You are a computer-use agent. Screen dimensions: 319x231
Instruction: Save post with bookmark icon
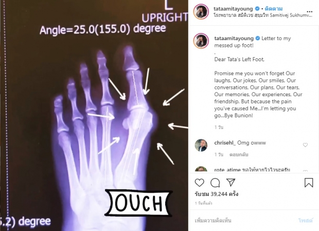(309, 183)
